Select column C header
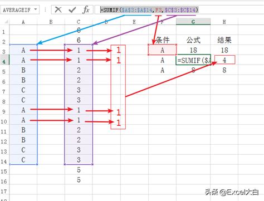 [79, 22]
